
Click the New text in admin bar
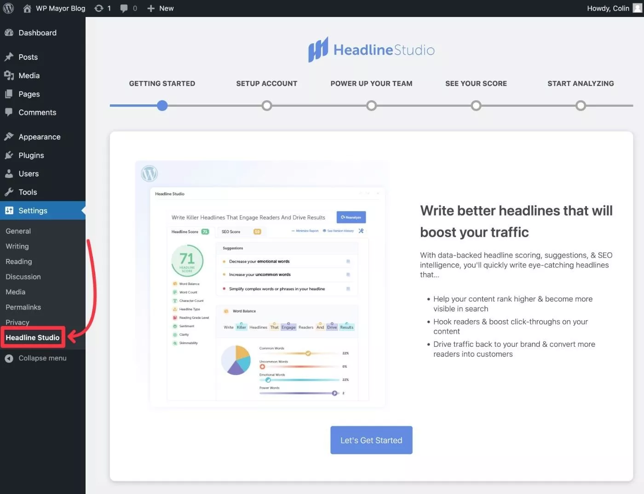pos(167,8)
